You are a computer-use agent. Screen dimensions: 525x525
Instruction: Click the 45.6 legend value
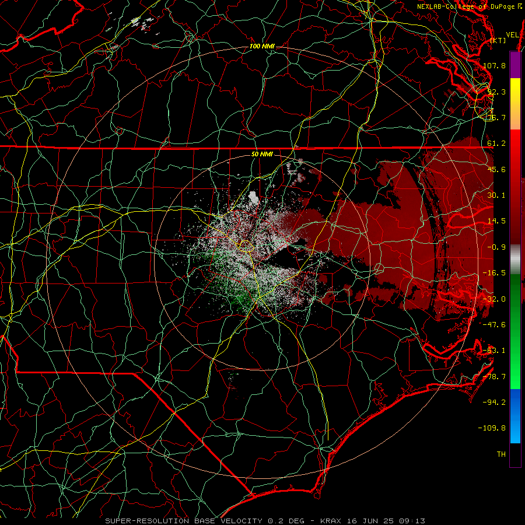[x=496, y=169]
